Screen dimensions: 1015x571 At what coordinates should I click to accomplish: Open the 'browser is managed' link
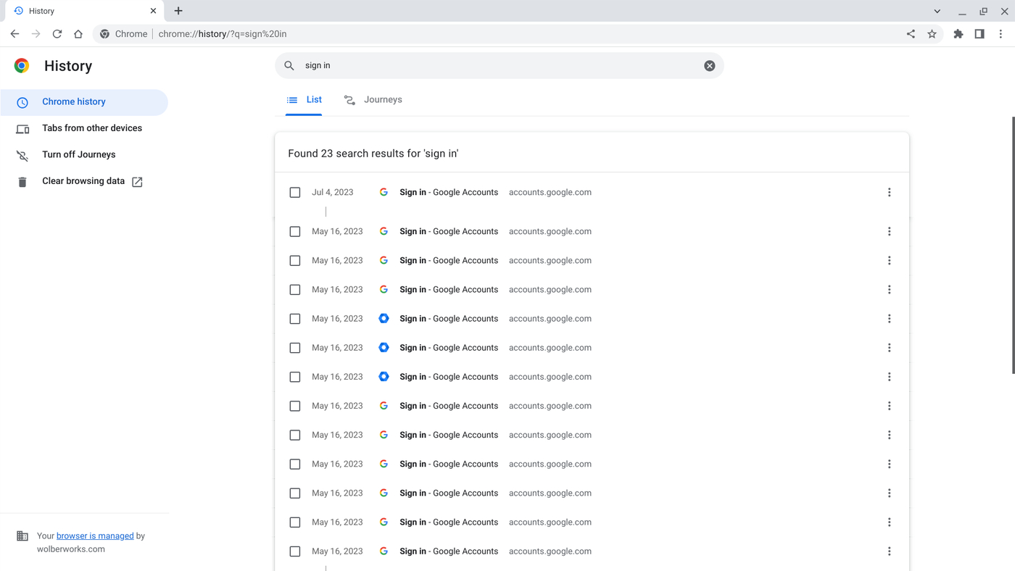[95, 535]
